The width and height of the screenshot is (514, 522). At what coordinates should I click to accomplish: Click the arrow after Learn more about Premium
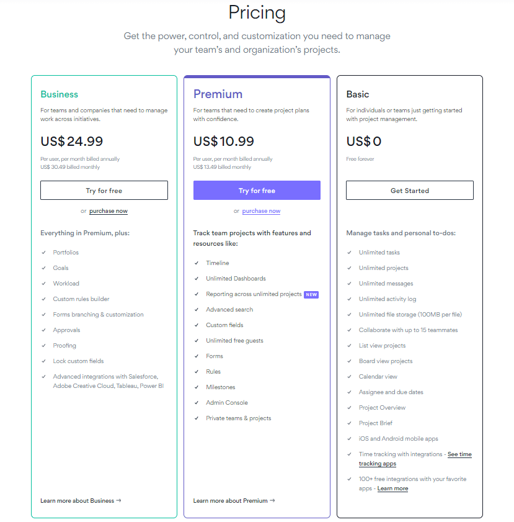(272, 500)
